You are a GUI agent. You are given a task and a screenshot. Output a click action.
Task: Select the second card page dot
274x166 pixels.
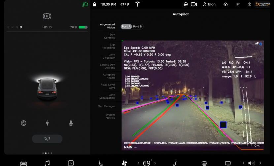point(46,153)
